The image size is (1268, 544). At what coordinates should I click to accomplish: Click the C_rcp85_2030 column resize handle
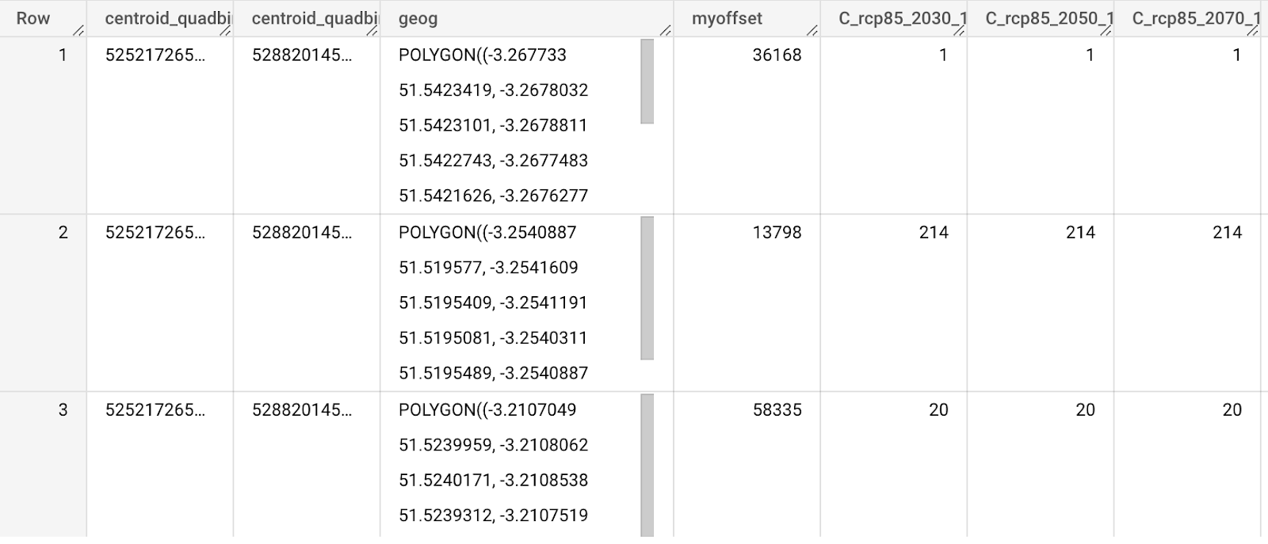959,31
